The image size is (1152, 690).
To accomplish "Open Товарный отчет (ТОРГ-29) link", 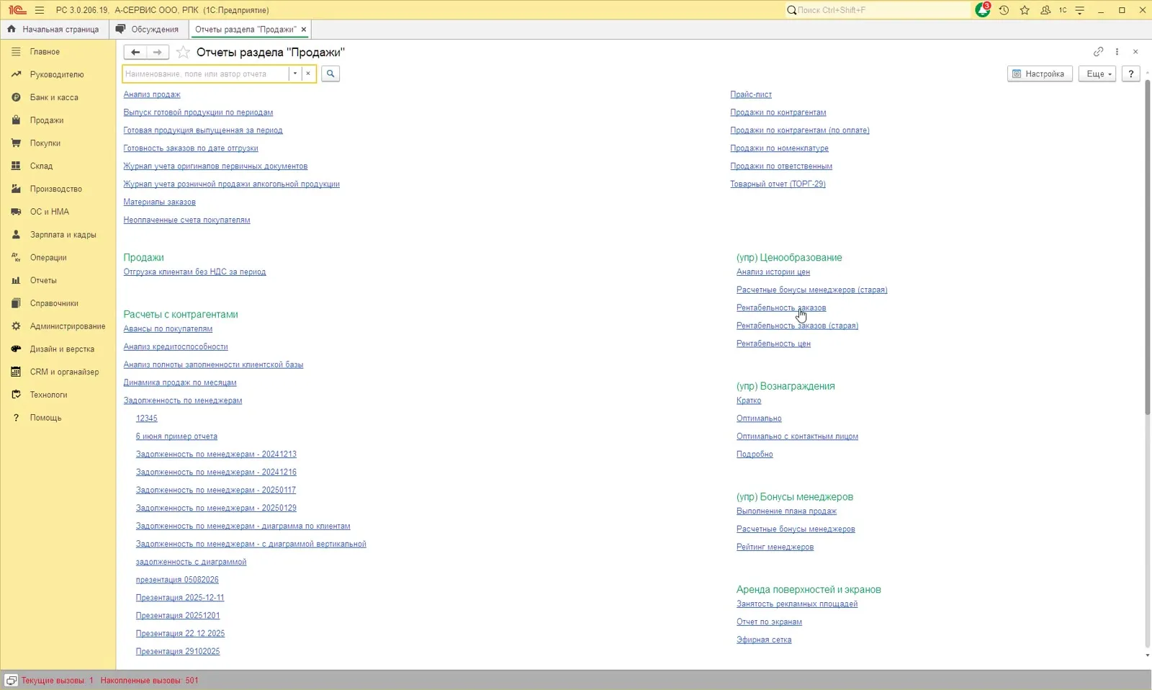I will click(778, 184).
